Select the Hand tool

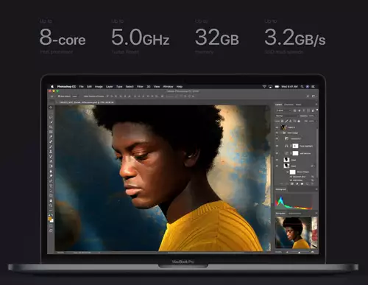tap(51, 200)
